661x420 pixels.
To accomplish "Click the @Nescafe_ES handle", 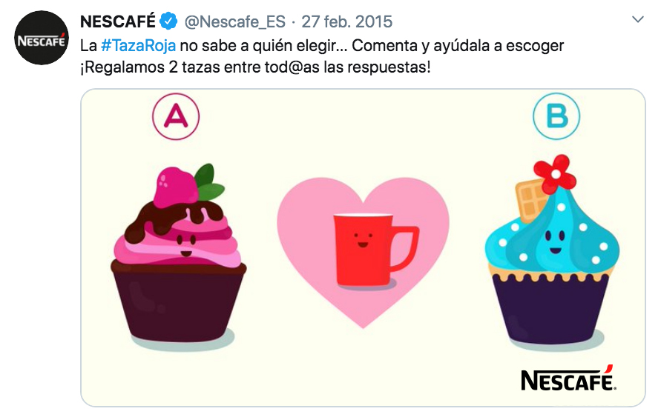I will [235, 22].
